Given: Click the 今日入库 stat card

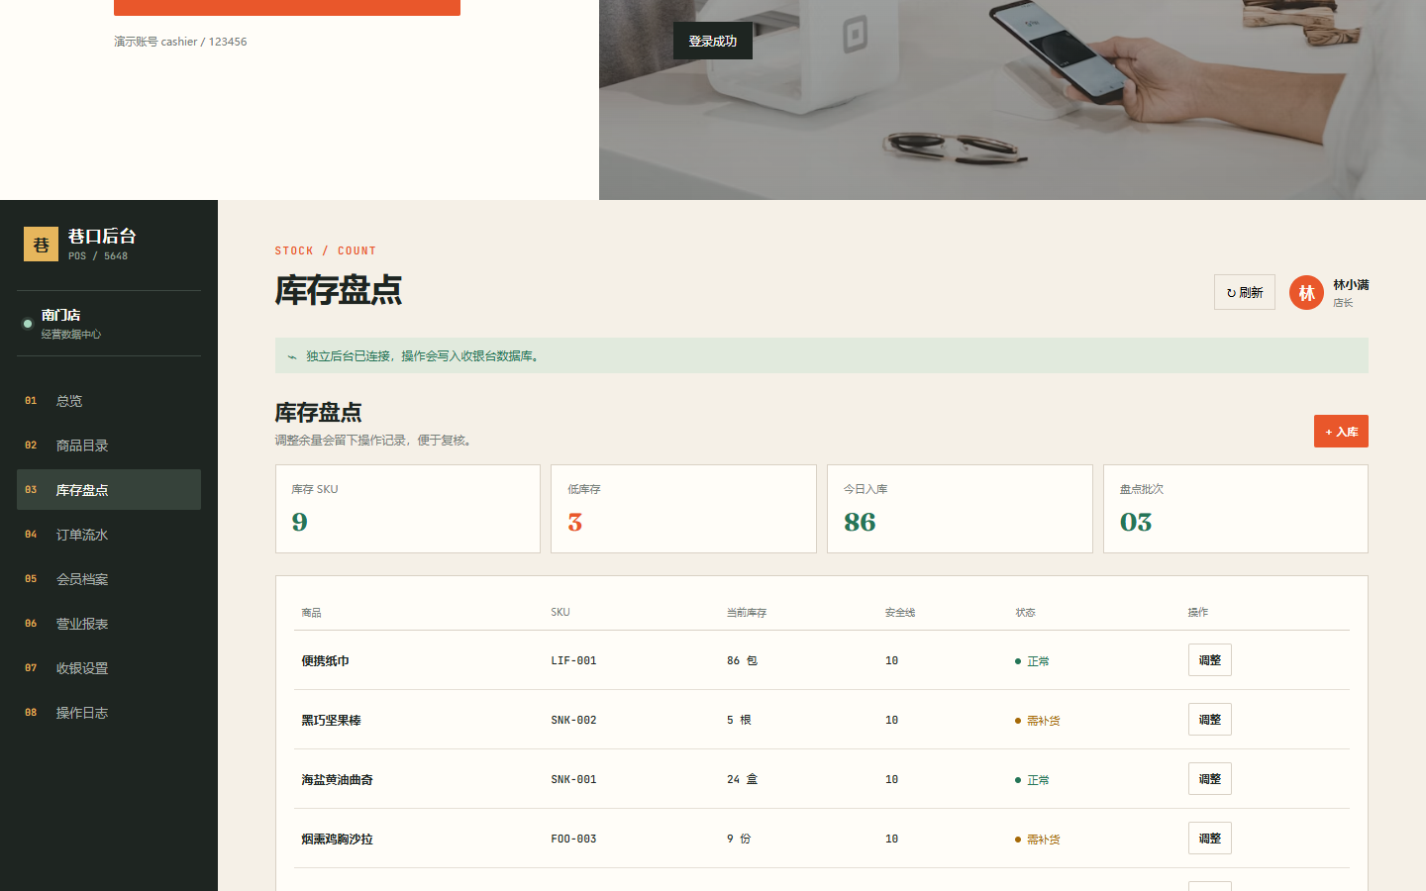Looking at the screenshot, I should click(960, 509).
